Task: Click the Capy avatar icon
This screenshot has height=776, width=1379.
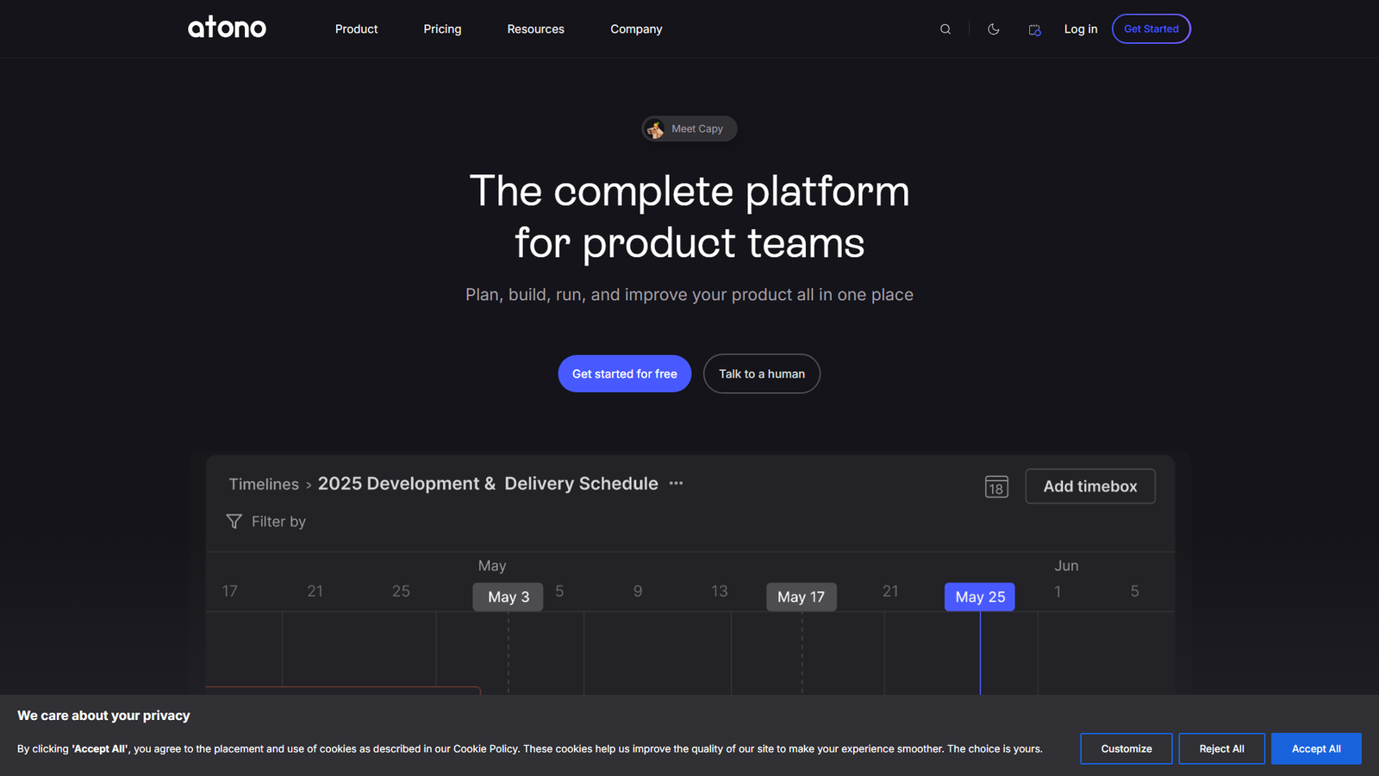Action: [656, 129]
